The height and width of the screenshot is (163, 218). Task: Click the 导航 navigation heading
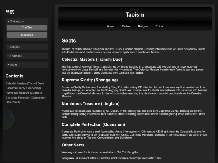point(10,12)
